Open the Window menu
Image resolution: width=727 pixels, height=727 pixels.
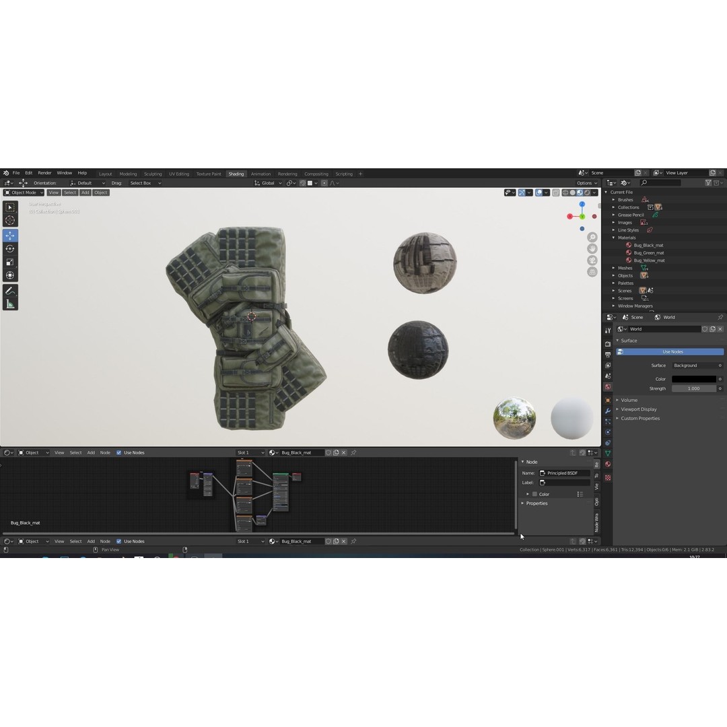pyautogui.click(x=65, y=173)
